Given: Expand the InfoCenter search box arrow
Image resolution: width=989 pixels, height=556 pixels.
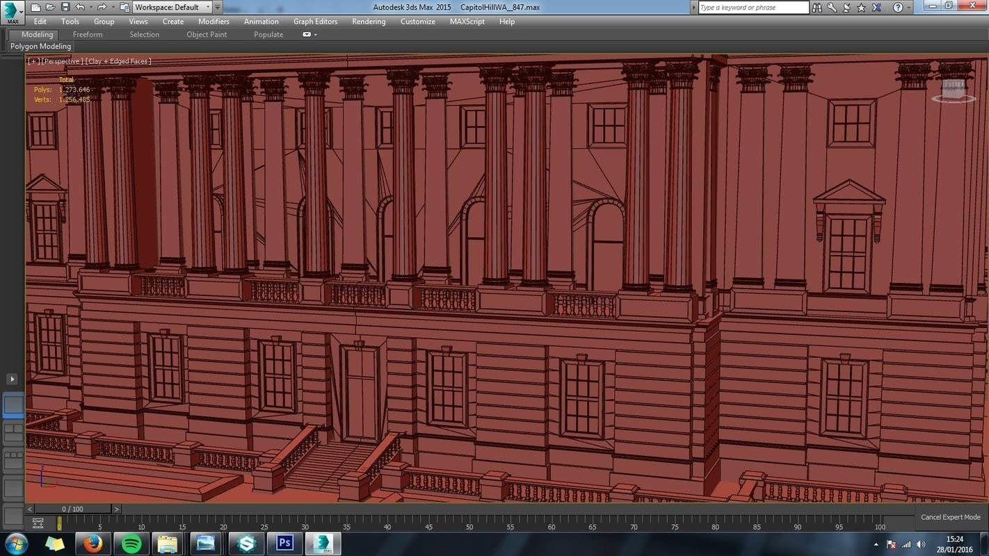Looking at the screenshot, I should click(x=693, y=7).
